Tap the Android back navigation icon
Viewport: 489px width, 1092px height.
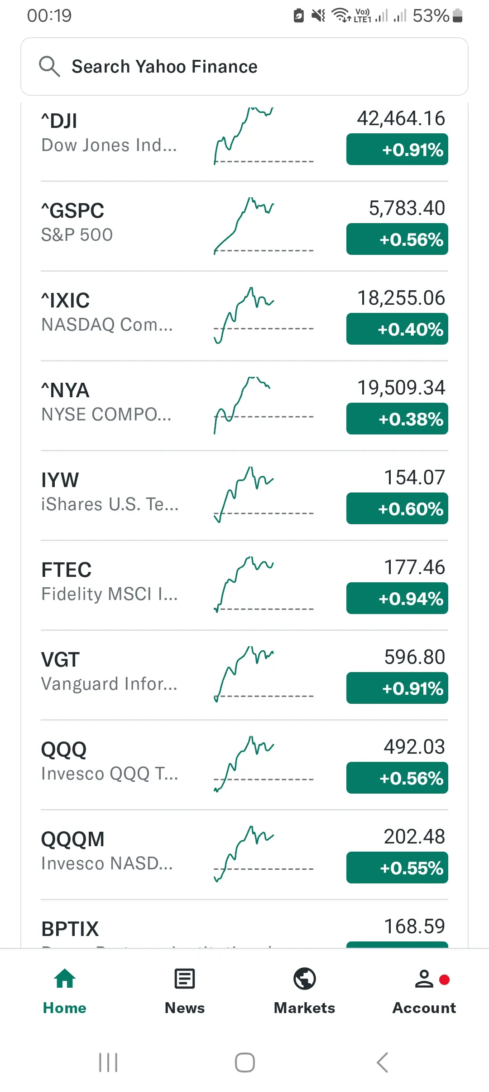(383, 1063)
